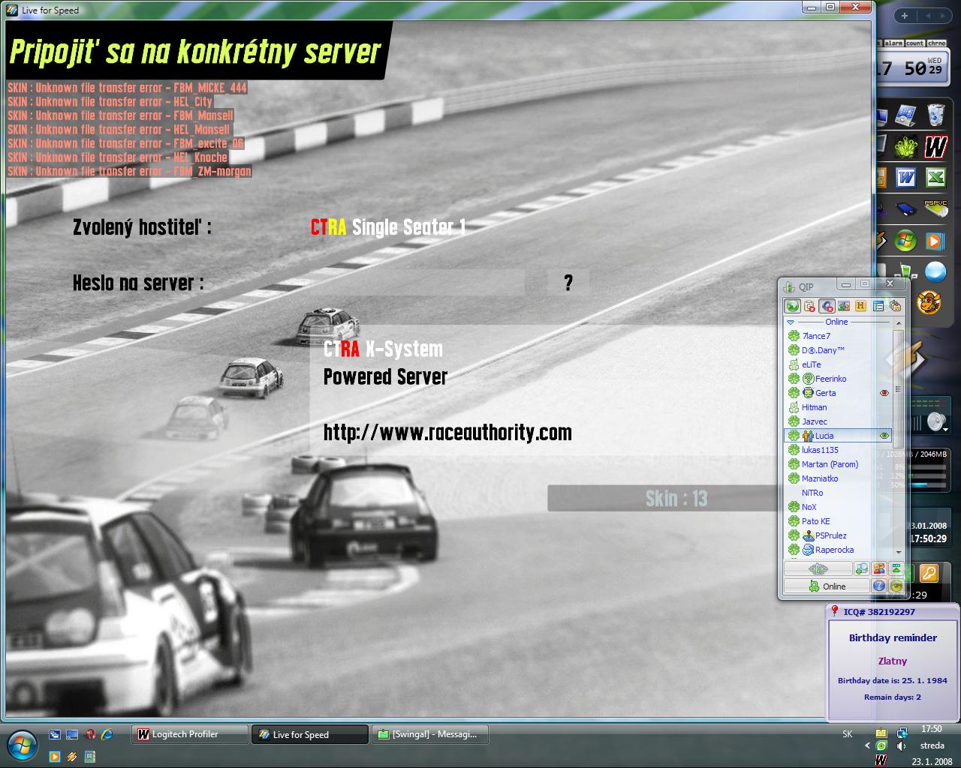The image size is (961, 768).
Task: Click the Skin : 13 progress bar
Action: pos(676,499)
